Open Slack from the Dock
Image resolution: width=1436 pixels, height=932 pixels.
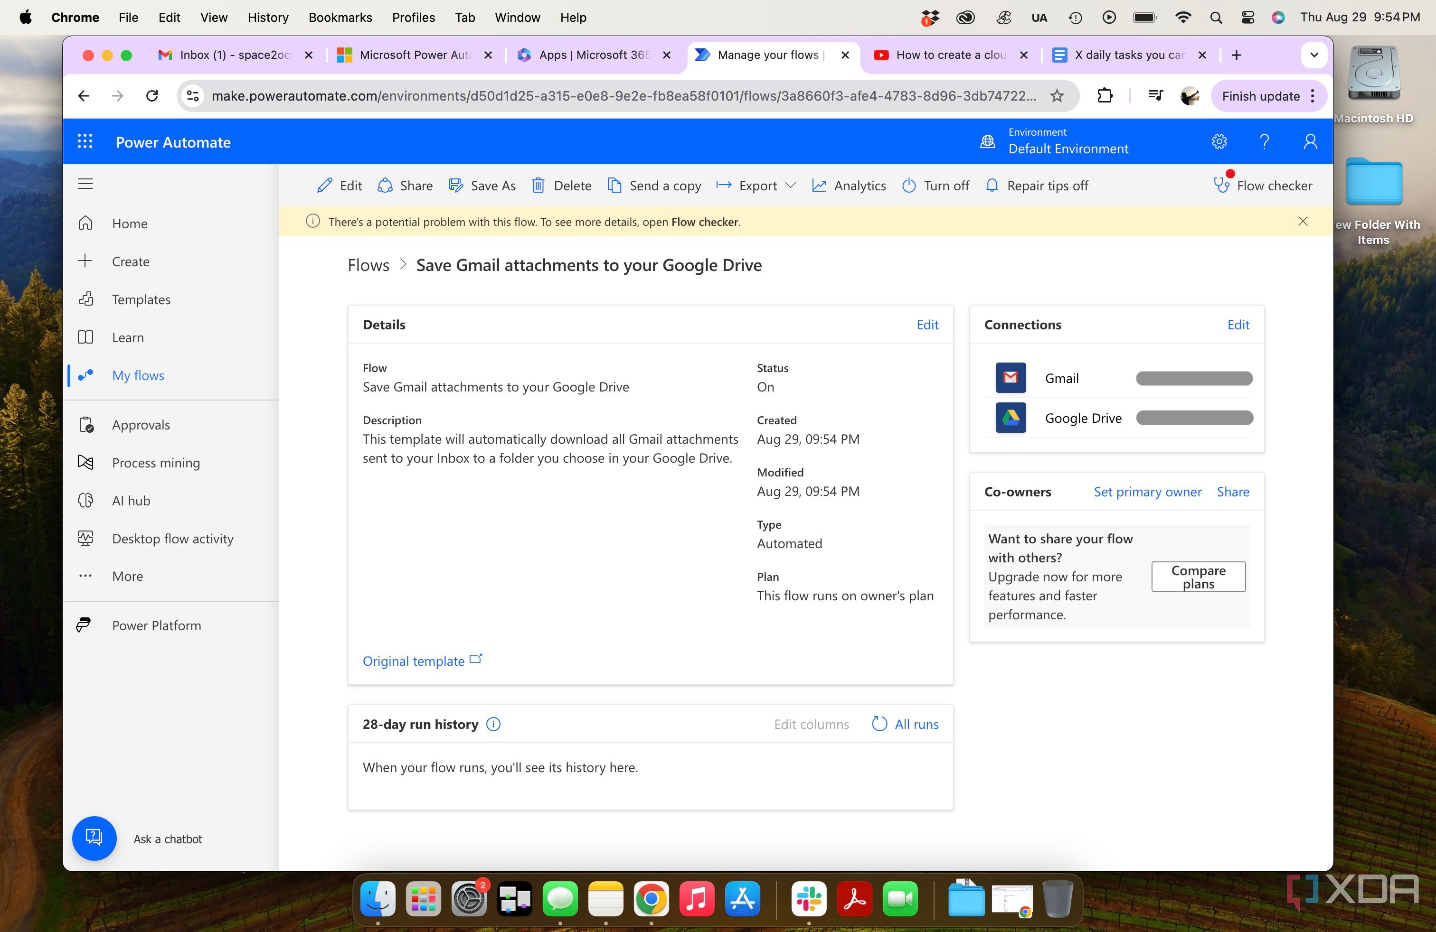click(809, 899)
